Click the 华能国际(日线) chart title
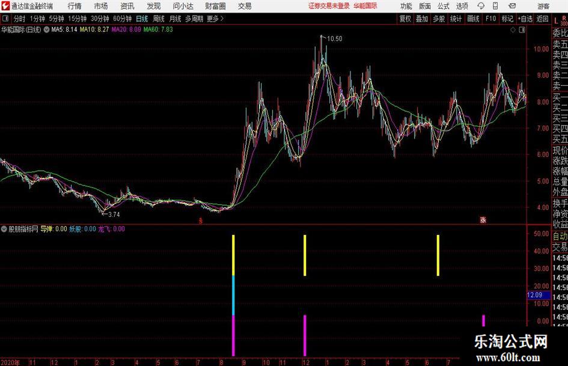Image resolution: width=568 pixels, height=366 pixels. [22, 29]
